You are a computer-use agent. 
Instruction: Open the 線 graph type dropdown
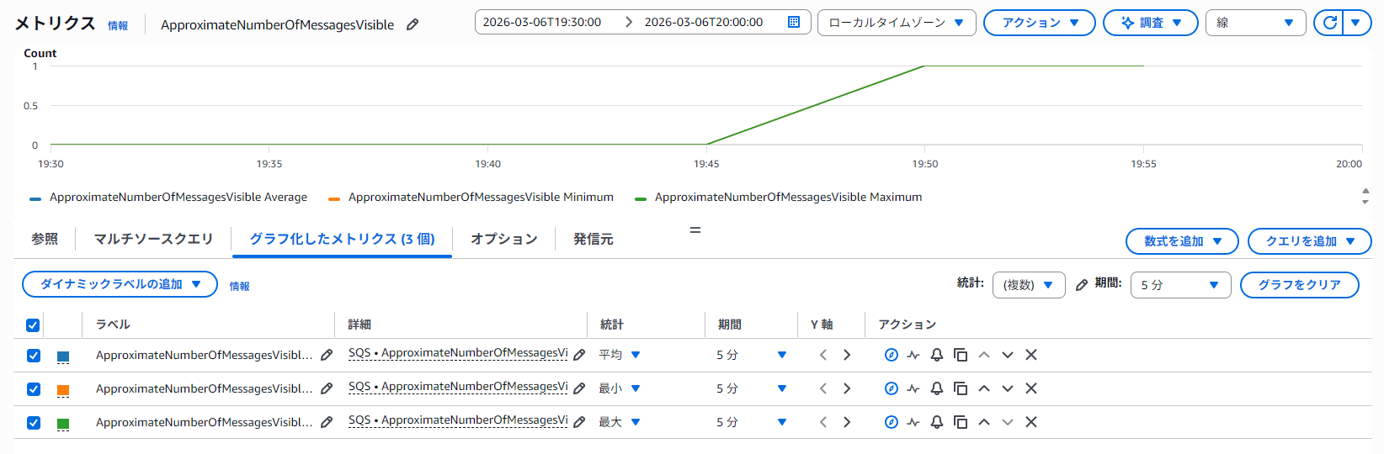(1254, 23)
